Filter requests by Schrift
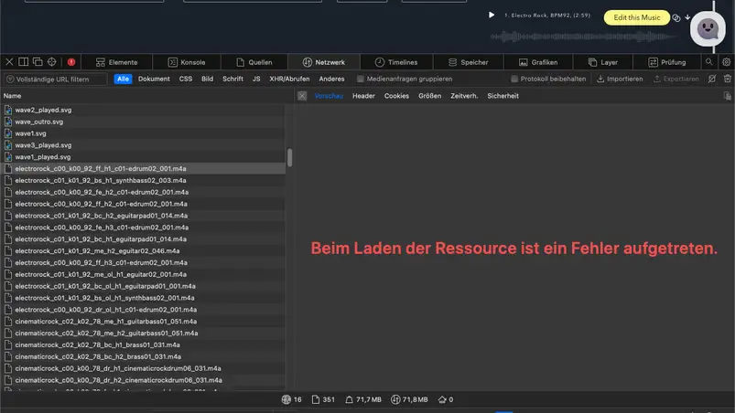Viewport: 735px width, 413px height. point(232,79)
